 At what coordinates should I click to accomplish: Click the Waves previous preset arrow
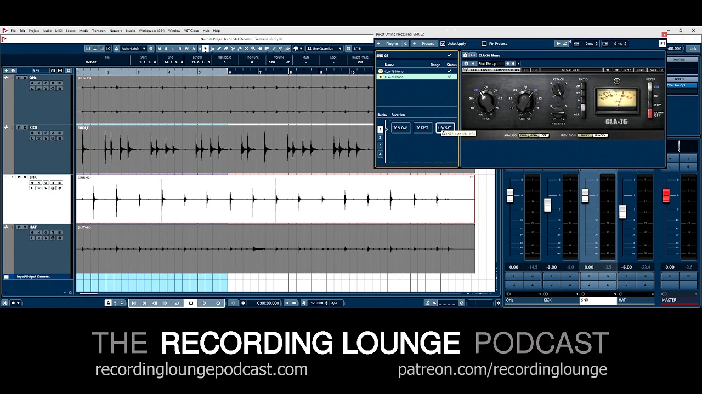608,70
